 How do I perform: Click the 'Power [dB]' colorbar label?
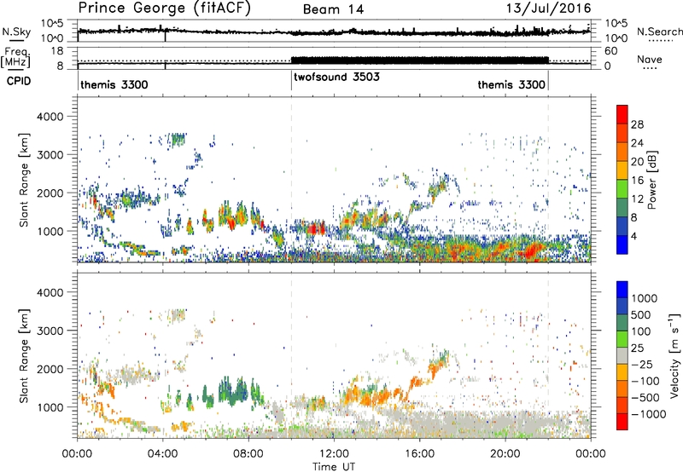click(651, 180)
